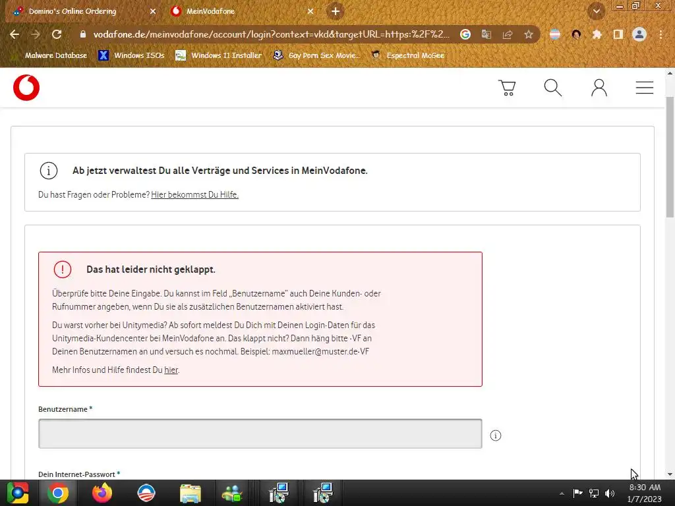
Task: Close the Domino's Online Ordering tab
Action: click(153, 11)
